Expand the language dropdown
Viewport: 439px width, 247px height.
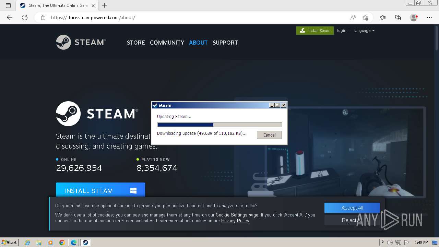(x=364, y=31)
